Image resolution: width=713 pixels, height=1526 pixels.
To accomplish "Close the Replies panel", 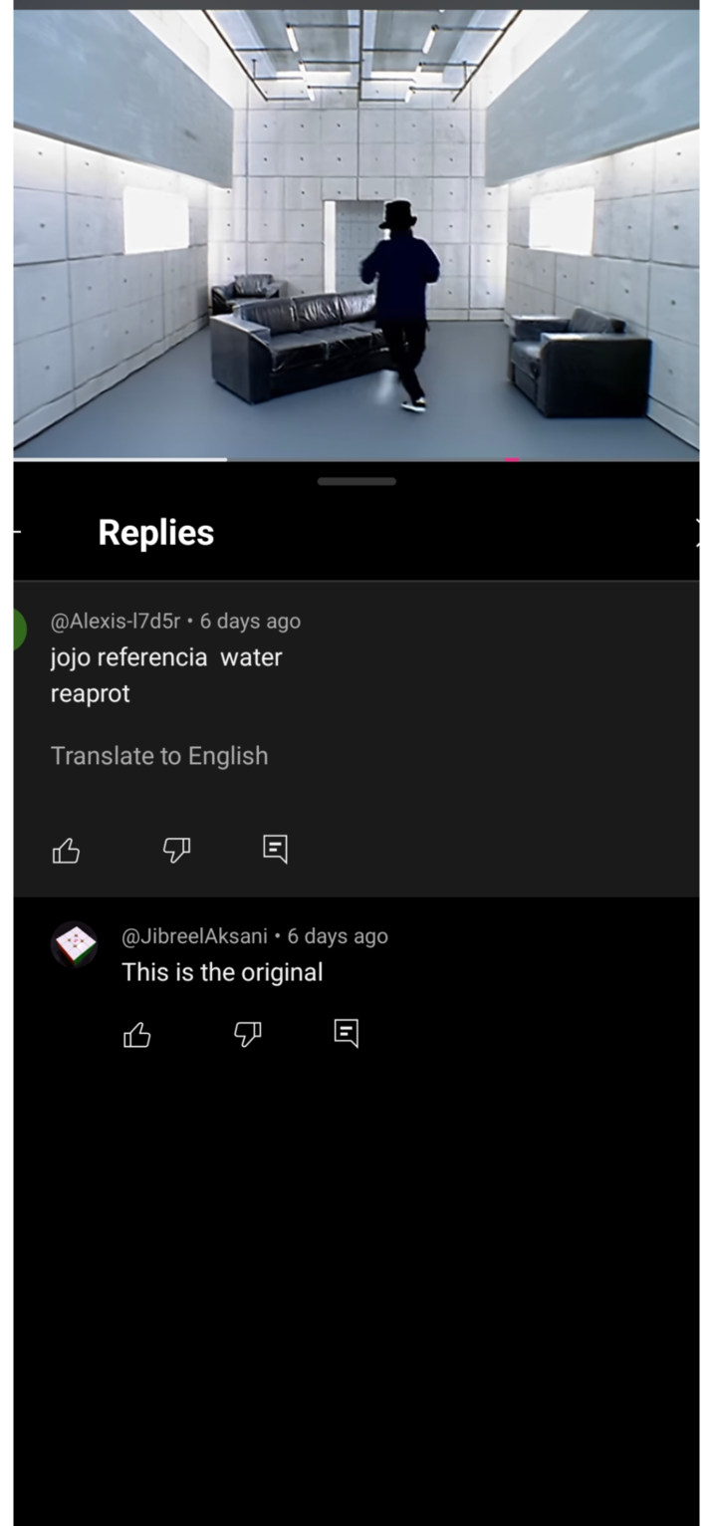I will coord(699,532).
